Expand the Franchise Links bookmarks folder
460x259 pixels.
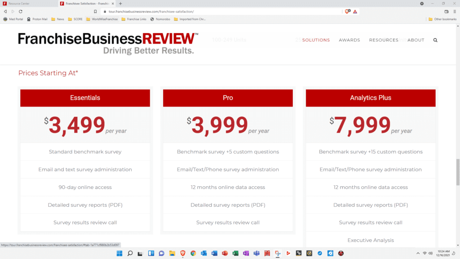(x=134, y=19)
